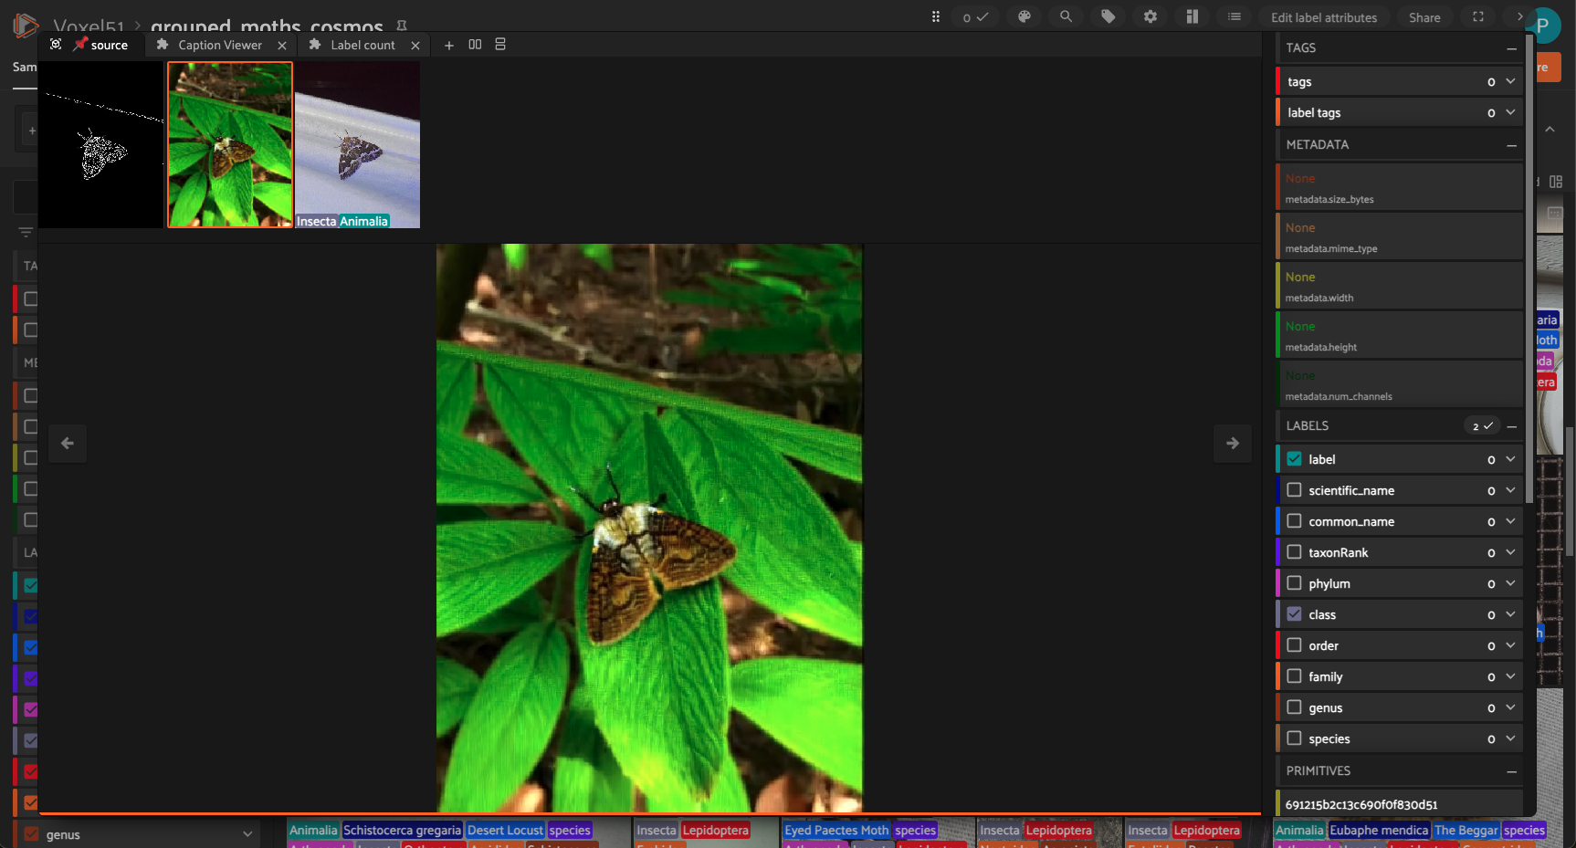Click the plus icon to add a new panel
Image resolution: width=1576 pixels, height=848 pixels.
(x=448, y=45)
